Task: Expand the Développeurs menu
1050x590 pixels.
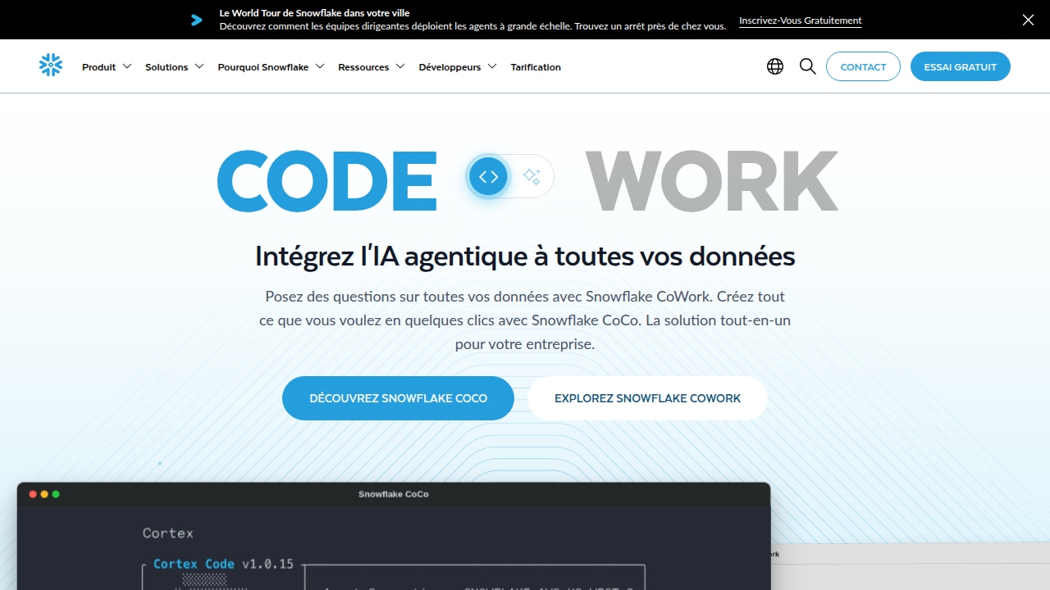Action: click(458, 67)
